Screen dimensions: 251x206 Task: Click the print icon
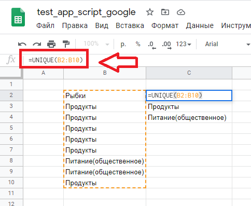point(51,44)
